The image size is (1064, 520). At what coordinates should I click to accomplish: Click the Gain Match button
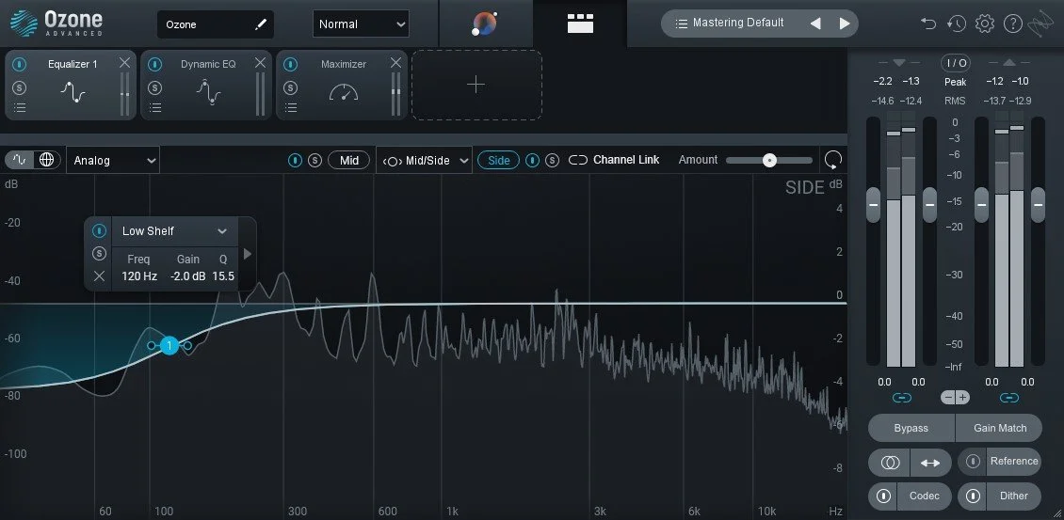(1000, 429)
